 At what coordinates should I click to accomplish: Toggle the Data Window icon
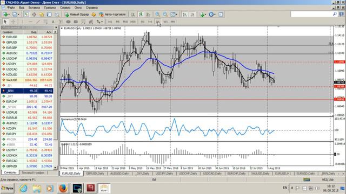pyautogui.click(x=34, y=15)
